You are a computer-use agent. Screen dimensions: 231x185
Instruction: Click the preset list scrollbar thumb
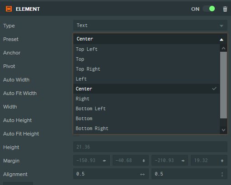pyautogui.click(x=223, y=85)
